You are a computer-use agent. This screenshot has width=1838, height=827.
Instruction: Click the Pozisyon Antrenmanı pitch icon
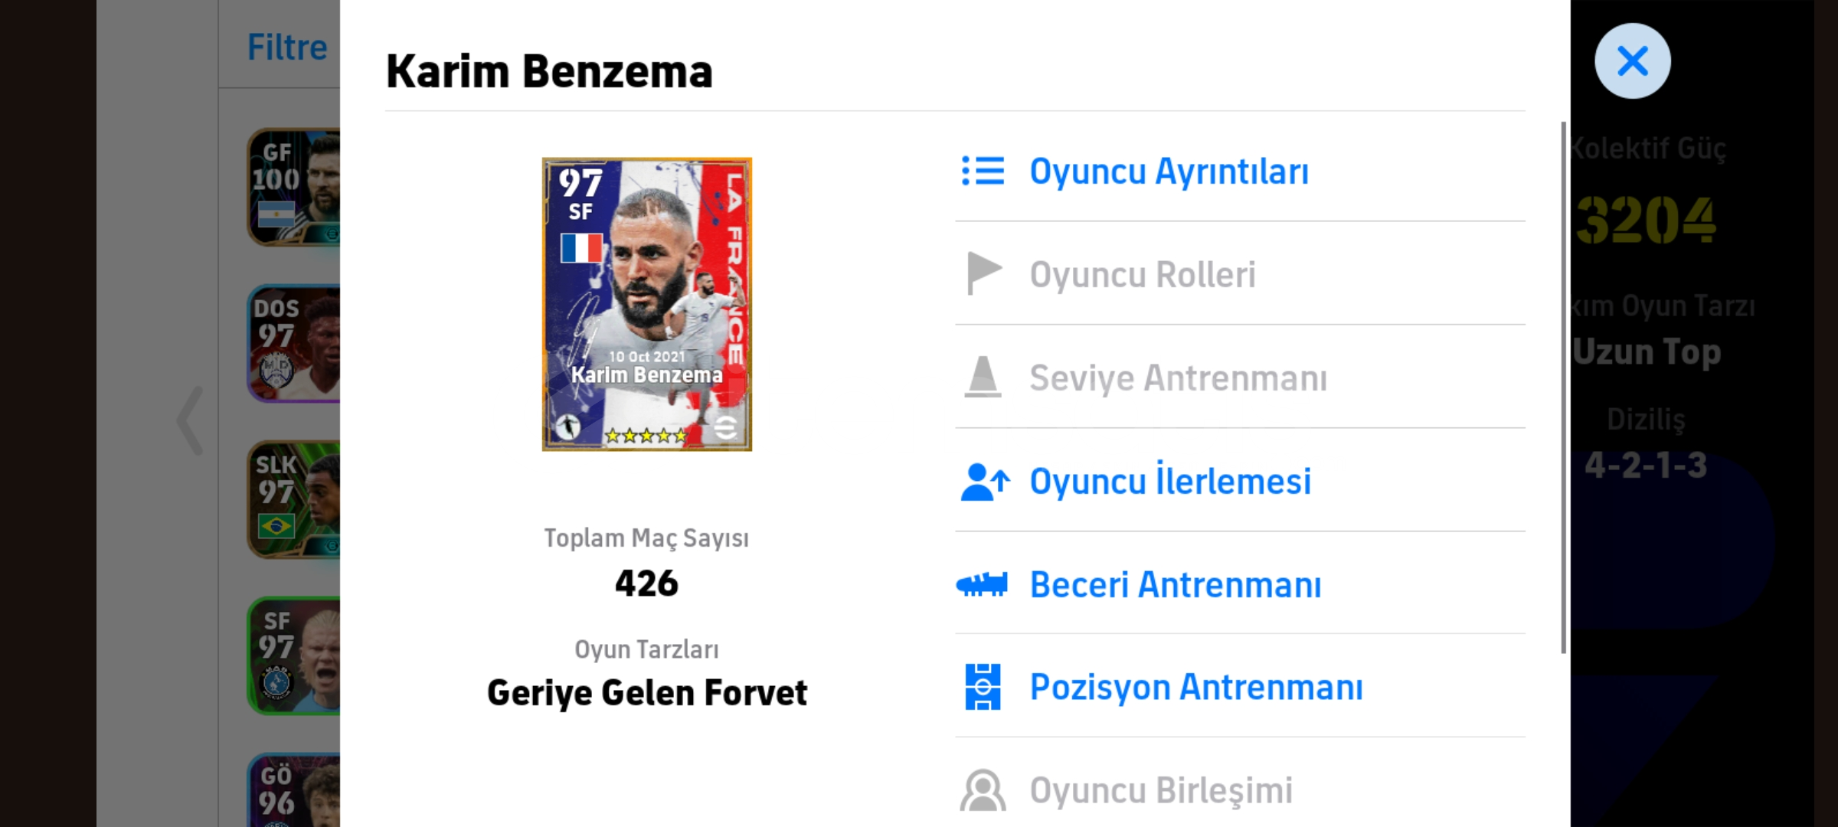pos(983,687)
